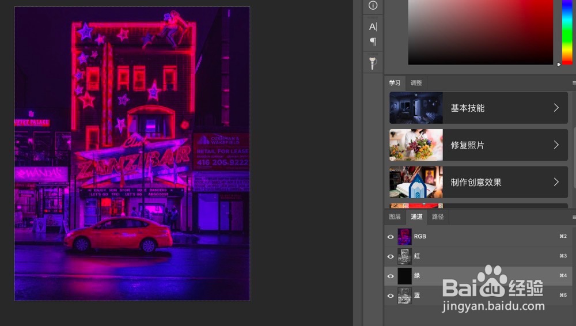Click the 红 channel thumbnail
The height and width of the screenshot is (326, 576).
[404, 256]
